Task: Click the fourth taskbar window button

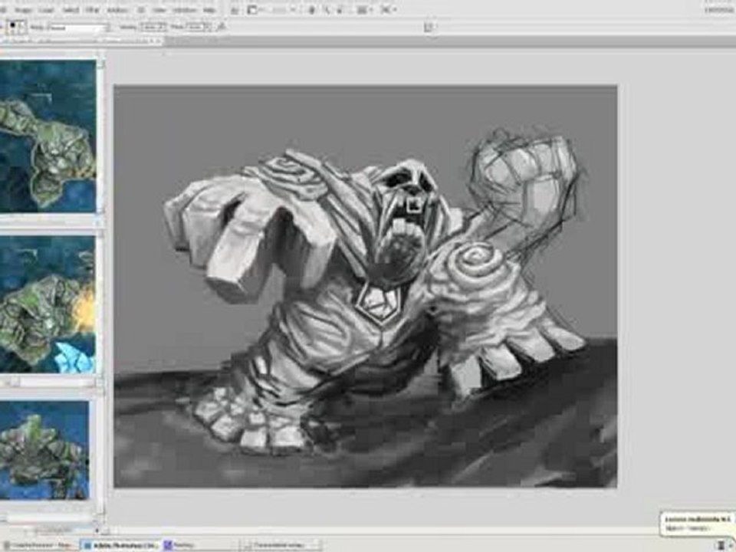Action: [x=281, y=545]
